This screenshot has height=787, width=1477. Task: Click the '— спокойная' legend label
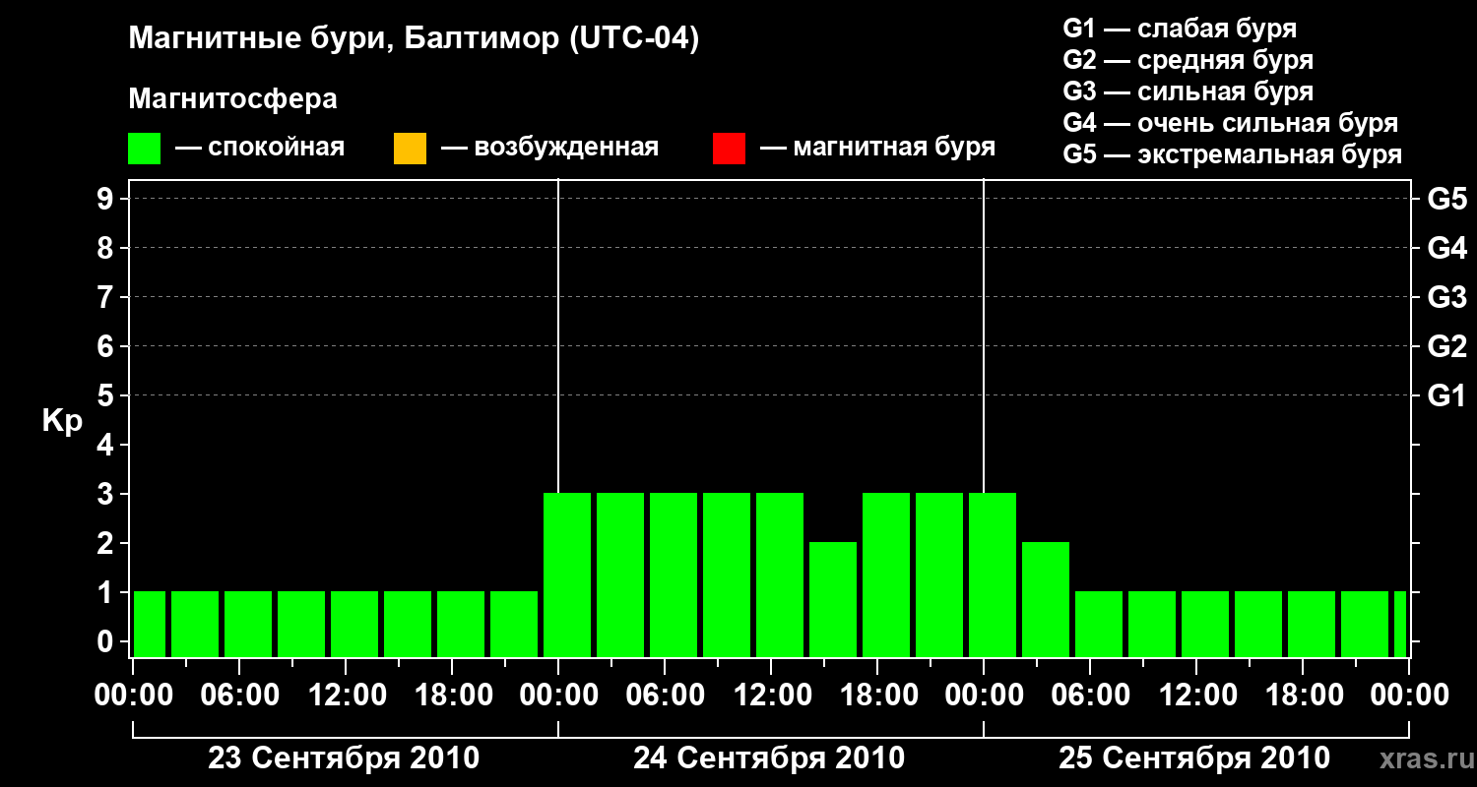click(x=260, y=149)
